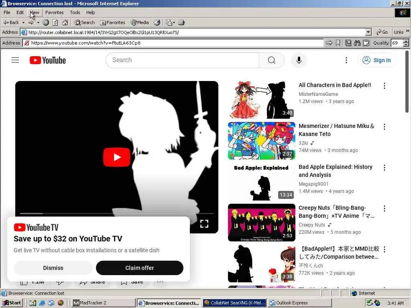Click the Refresh page icon

tap(55, 22)
